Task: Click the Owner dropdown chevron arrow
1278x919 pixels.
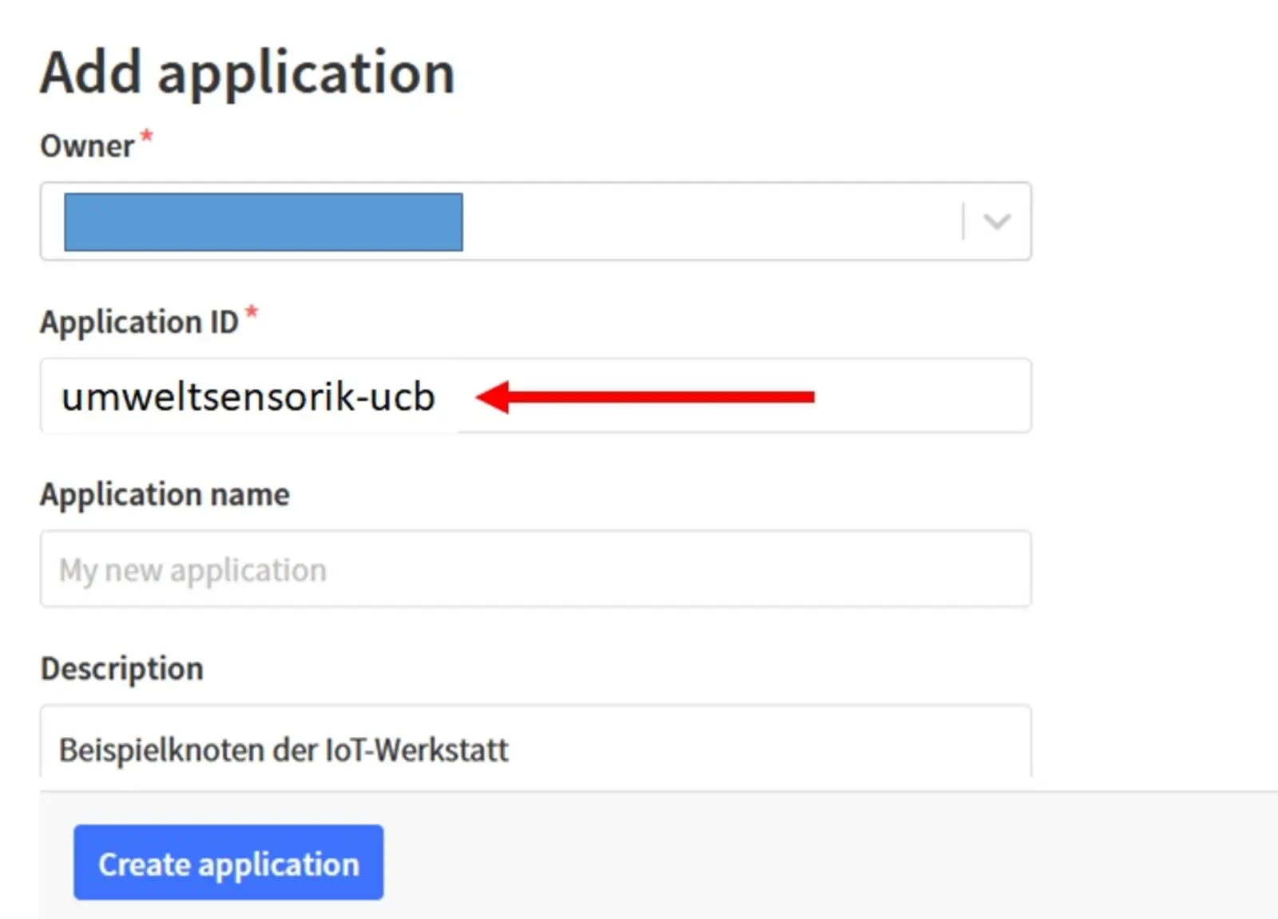Action: tap(996, 221)
